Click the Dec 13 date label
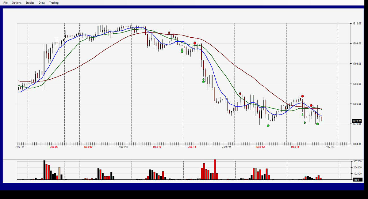368x199 pixels. point(295,147)
